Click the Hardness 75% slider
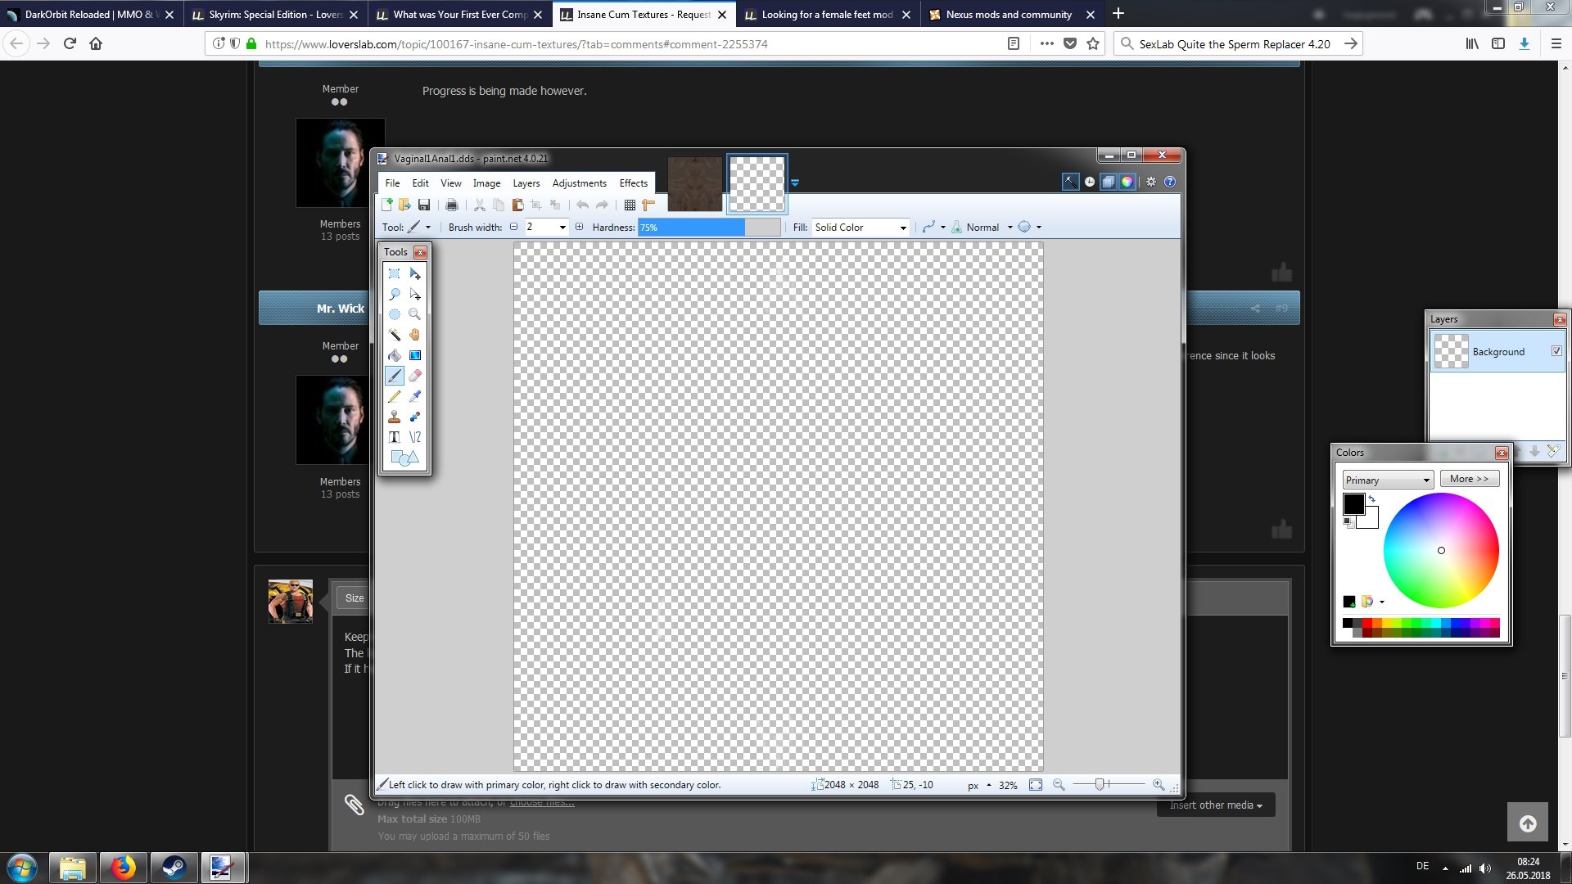This screenshot has height=884, width=1572. 709,228
